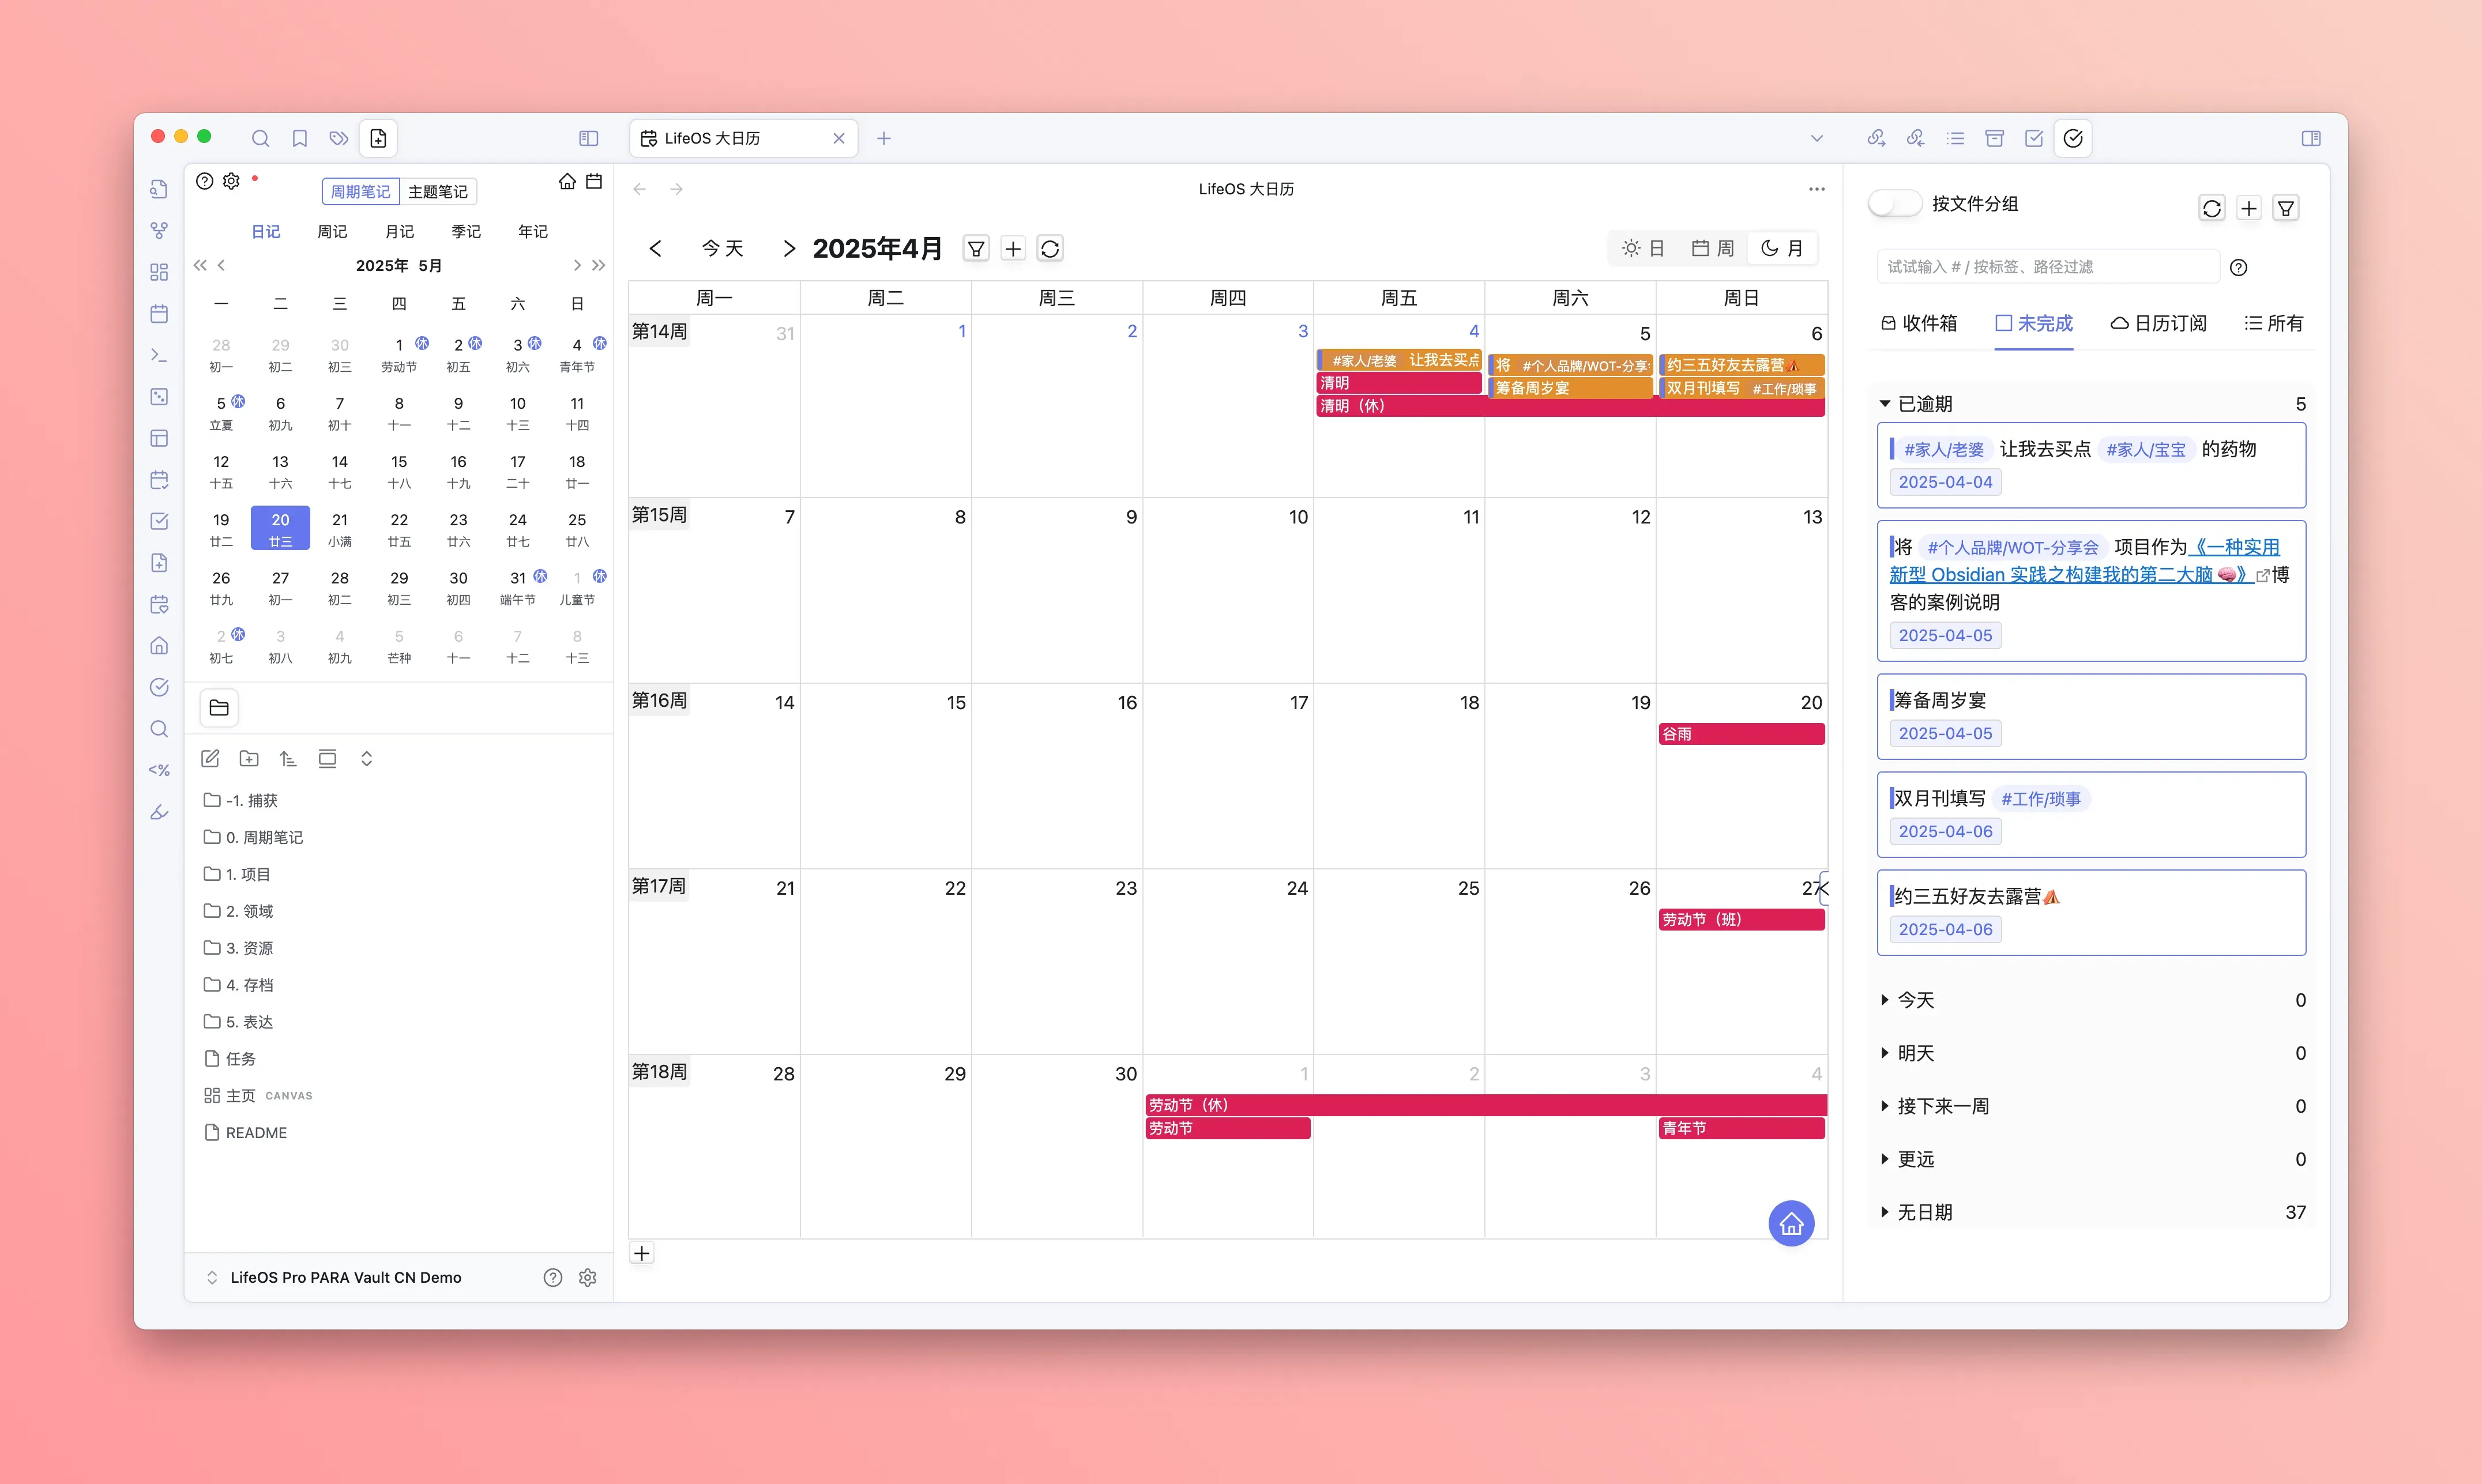This screenshot has width=2482, height=1484.
Task: Refresh the big calendar view
Action: (x=1050, y=249)
